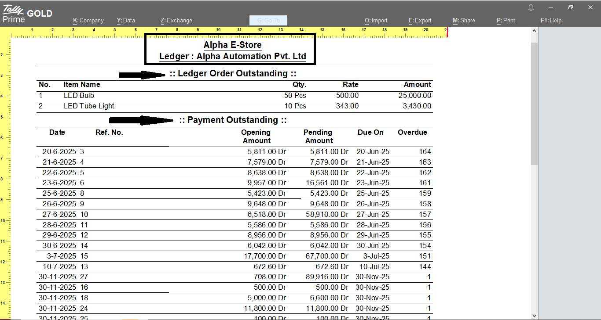This screenshot has height=320, width=601.
Task: Click the Pending Amount column header
Action: pos(319,137)
